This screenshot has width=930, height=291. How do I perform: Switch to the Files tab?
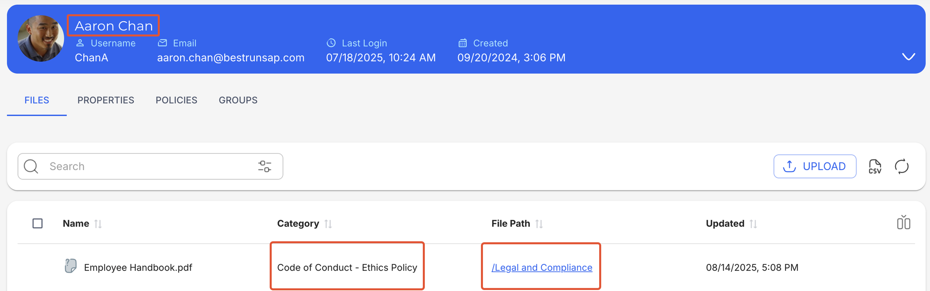(37, 100)
